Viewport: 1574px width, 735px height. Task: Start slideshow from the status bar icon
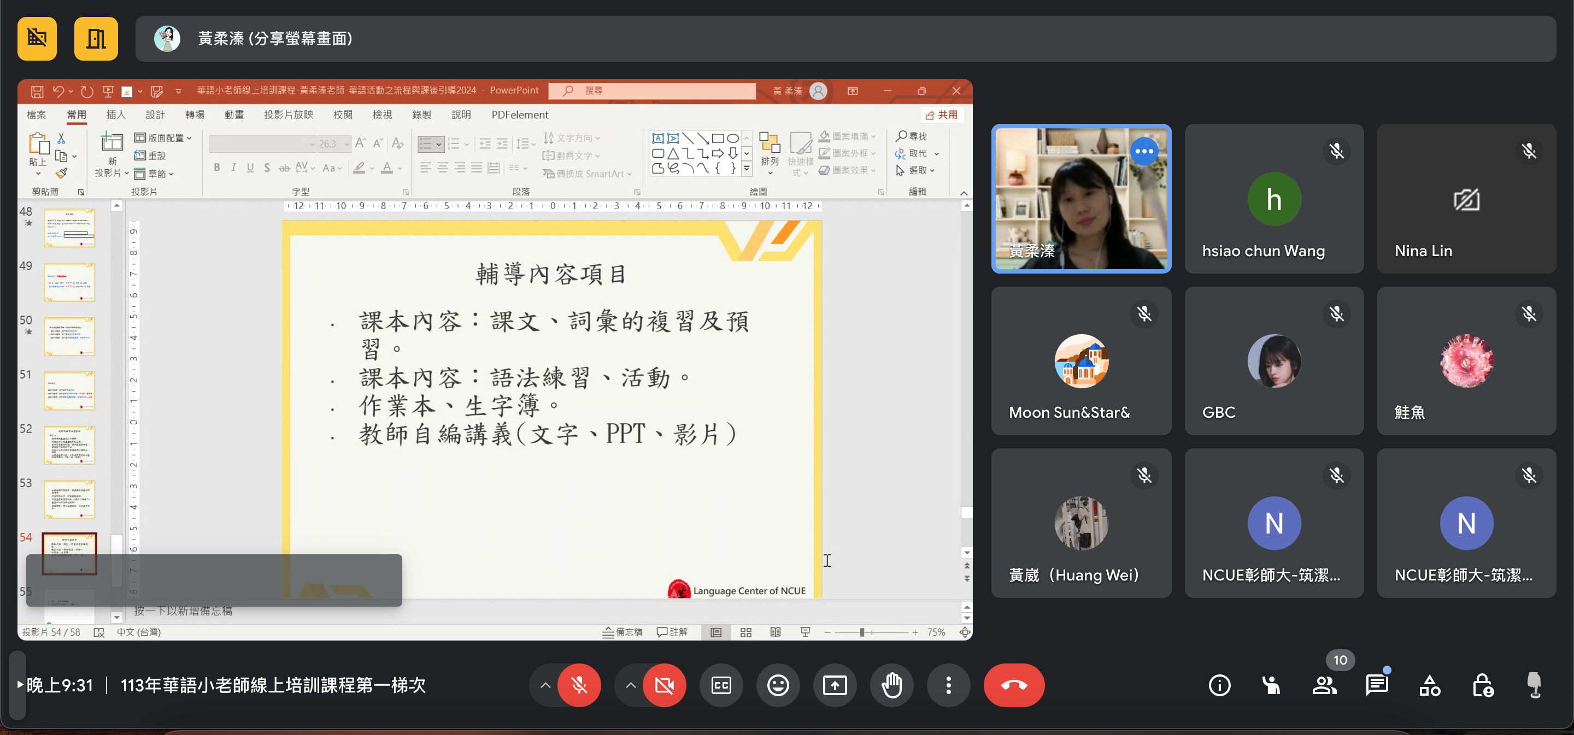click(806, 632)
